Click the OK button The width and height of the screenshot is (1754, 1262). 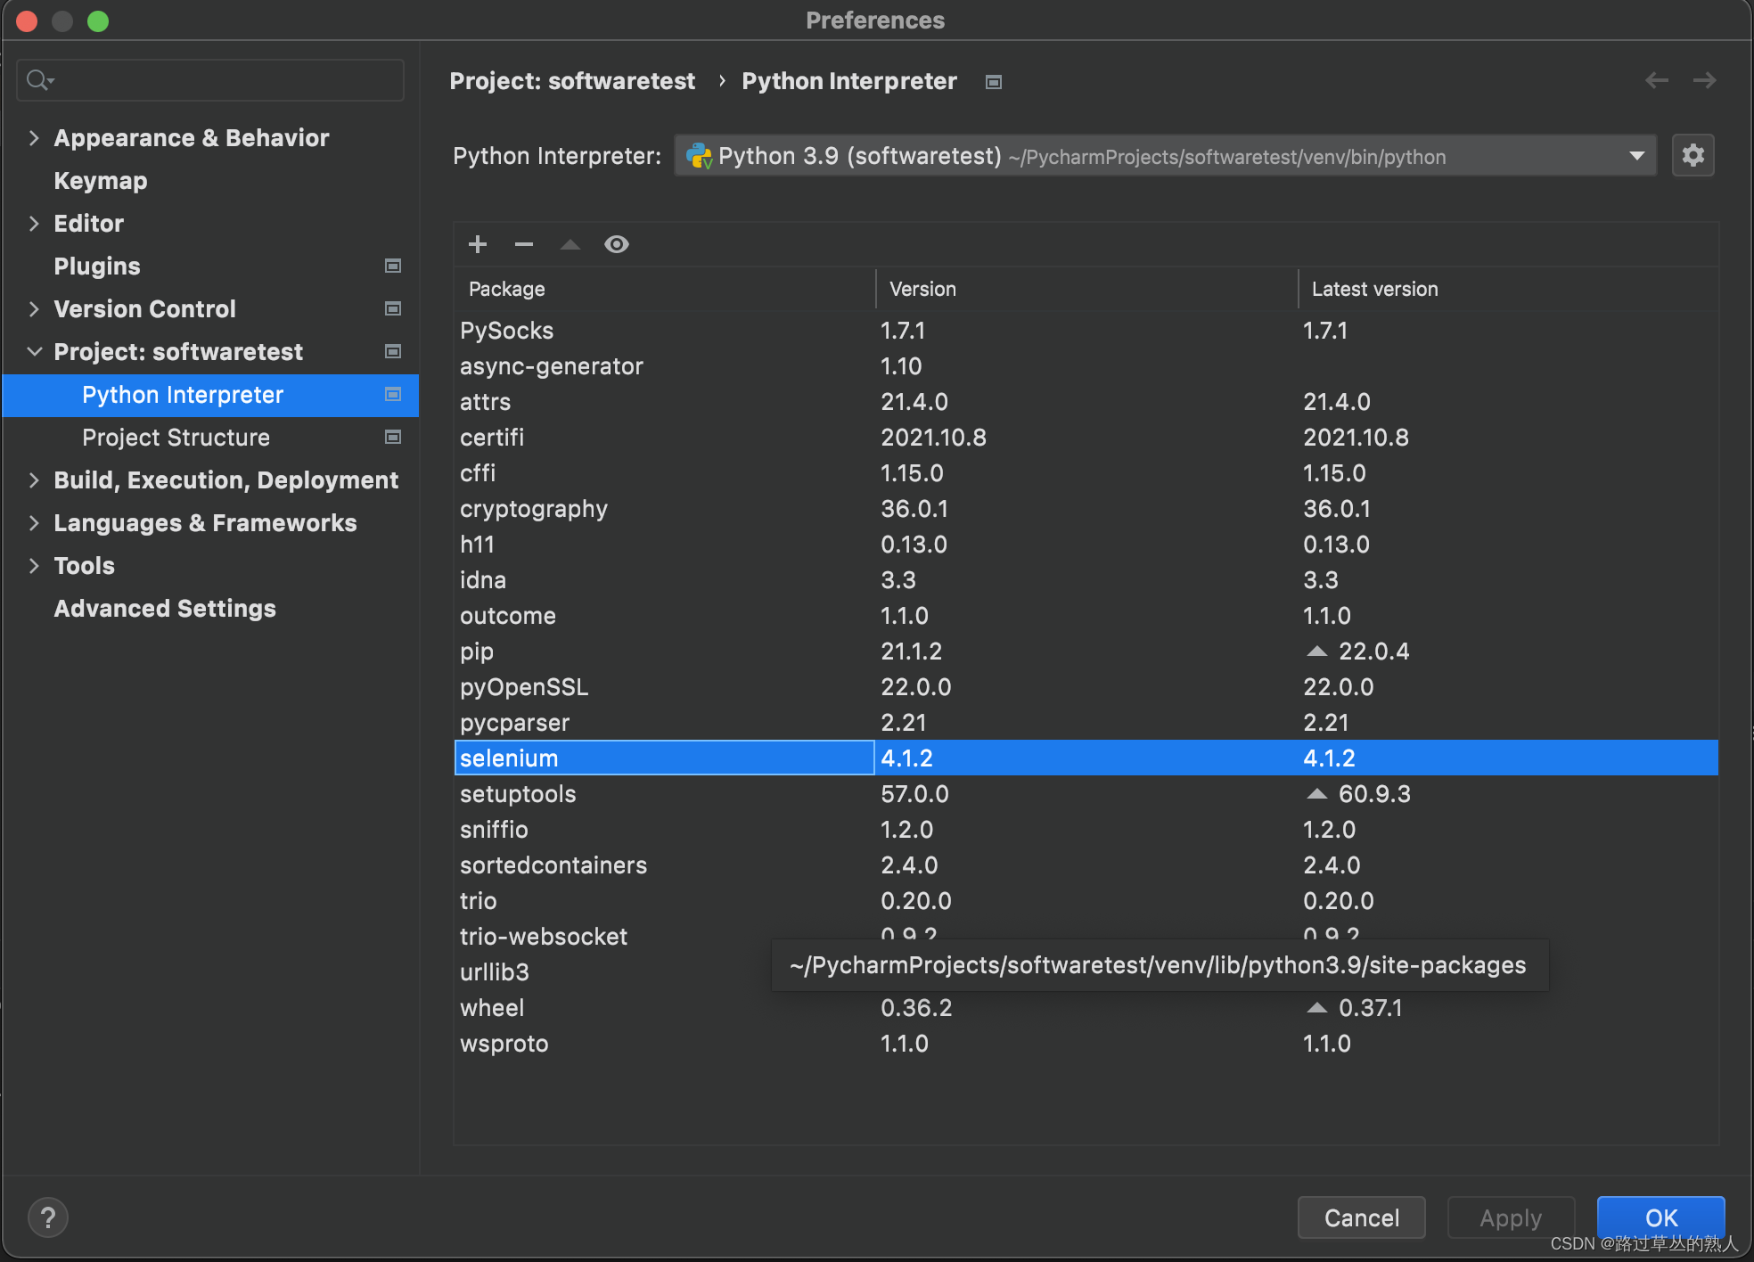[x=1661, y=1217]
